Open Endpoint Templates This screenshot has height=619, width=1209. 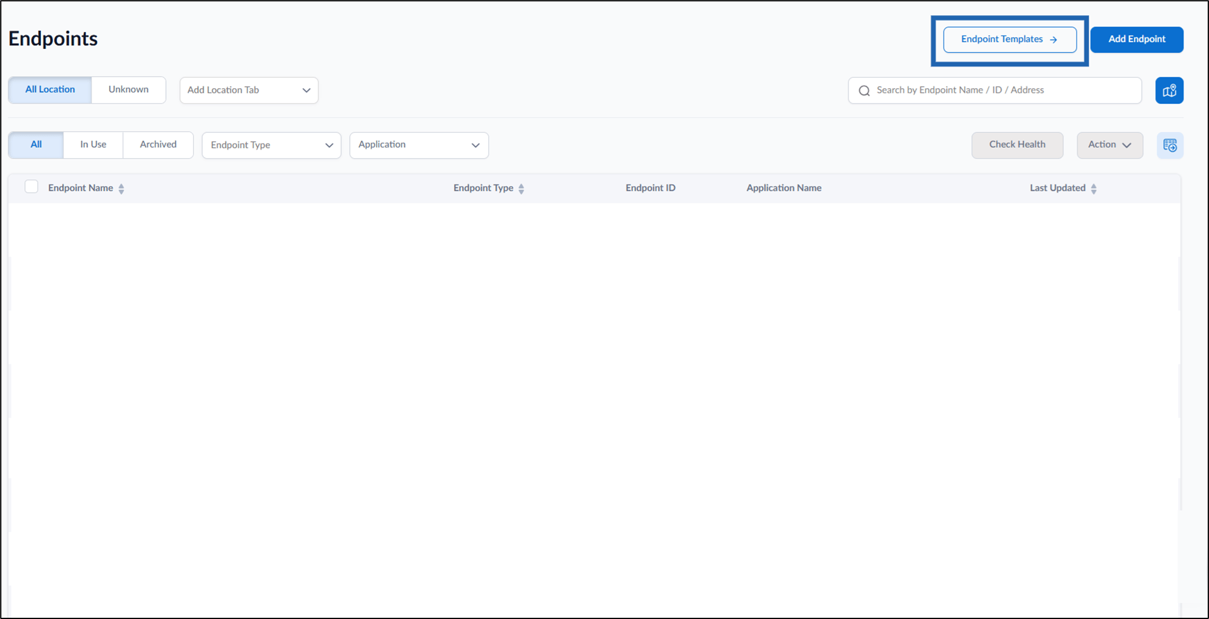coord(1009,39)
